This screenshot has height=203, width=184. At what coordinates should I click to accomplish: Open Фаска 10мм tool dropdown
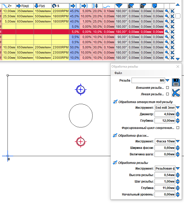pos(178,141)
